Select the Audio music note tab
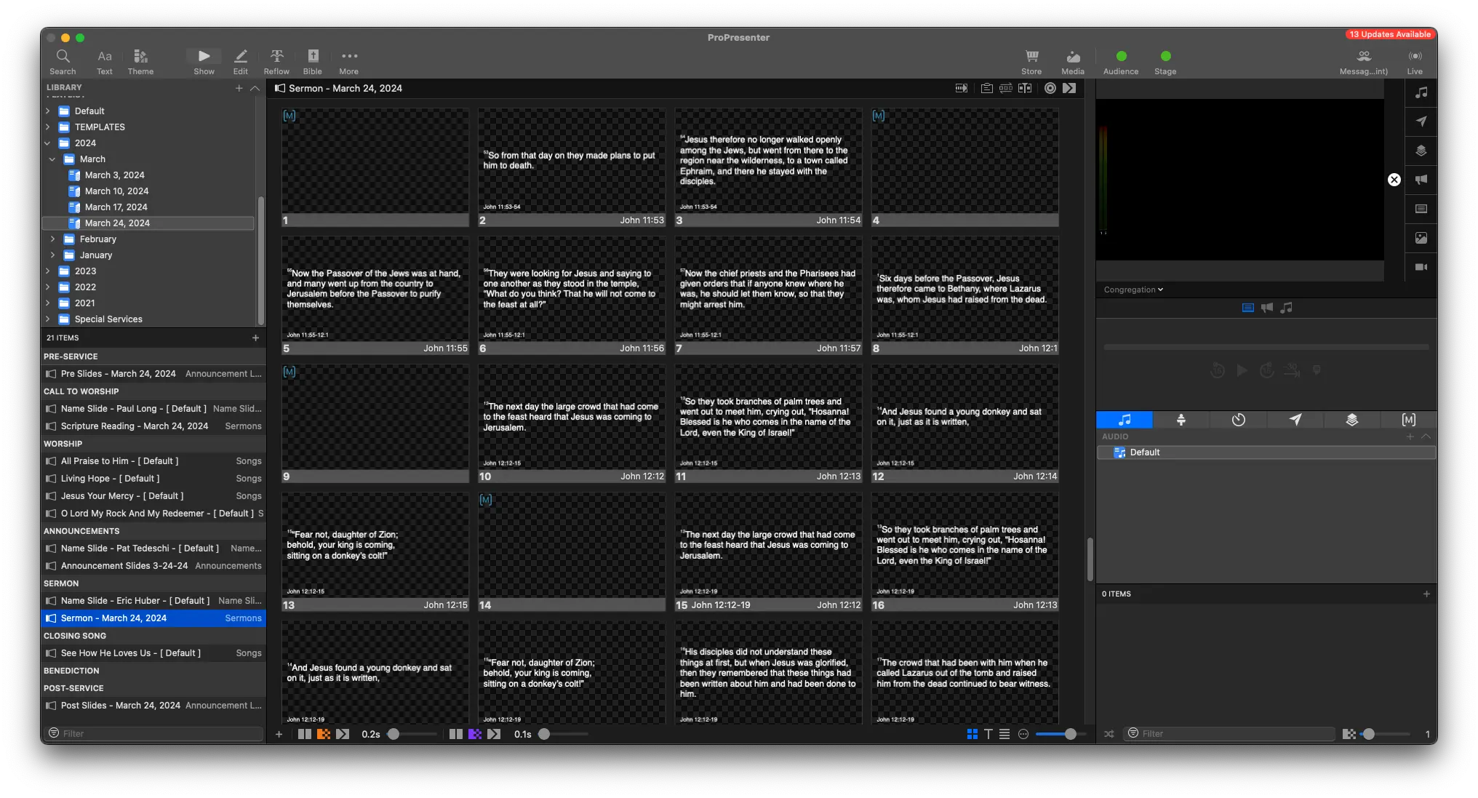This screenshot has height=798, width=1478. point(1125,420)
